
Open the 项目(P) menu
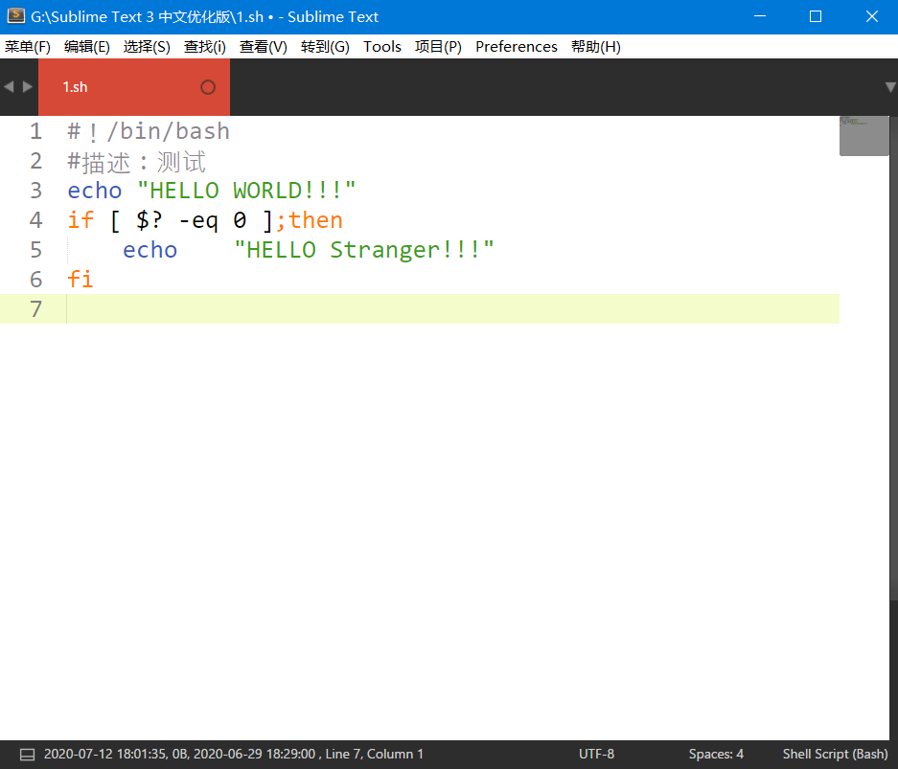click(x=438, y=46)
